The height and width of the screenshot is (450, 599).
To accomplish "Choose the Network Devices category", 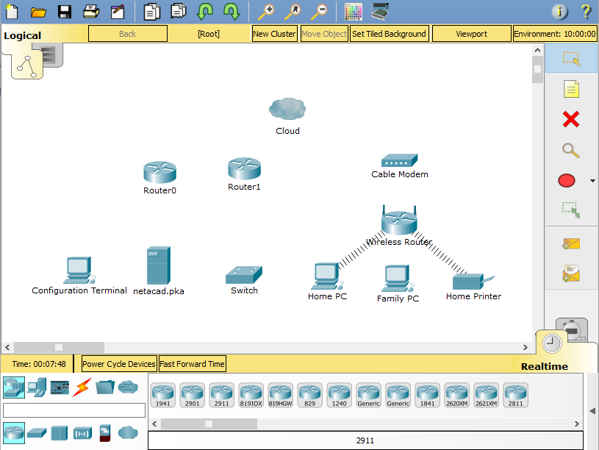I will click(x=14, y=387).
